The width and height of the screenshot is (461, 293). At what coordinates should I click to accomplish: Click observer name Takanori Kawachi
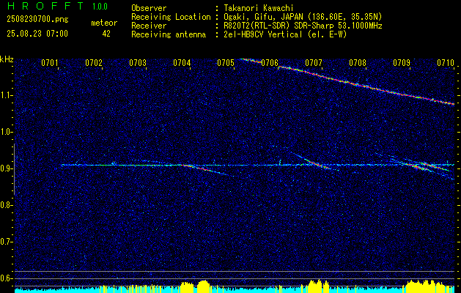coord(258,8)
